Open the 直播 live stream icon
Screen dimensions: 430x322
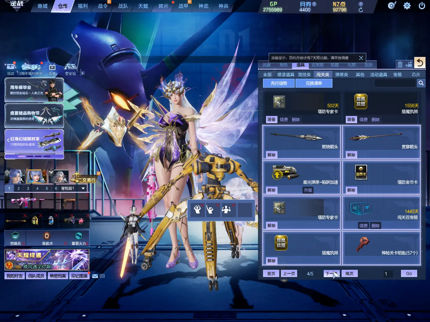point(52,69)
